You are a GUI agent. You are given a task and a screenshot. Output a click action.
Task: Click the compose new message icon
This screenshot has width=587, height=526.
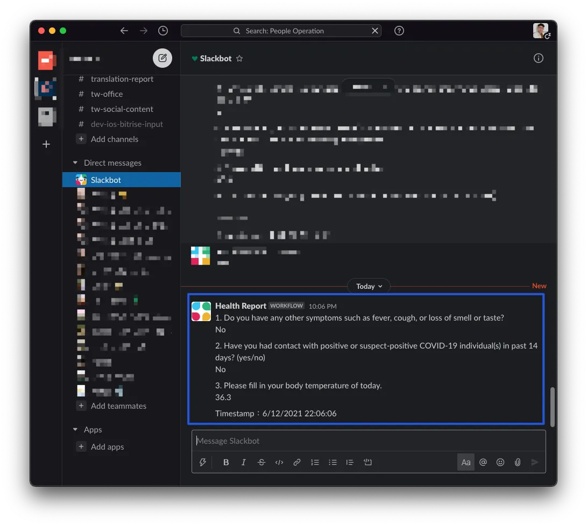(162, 58)
